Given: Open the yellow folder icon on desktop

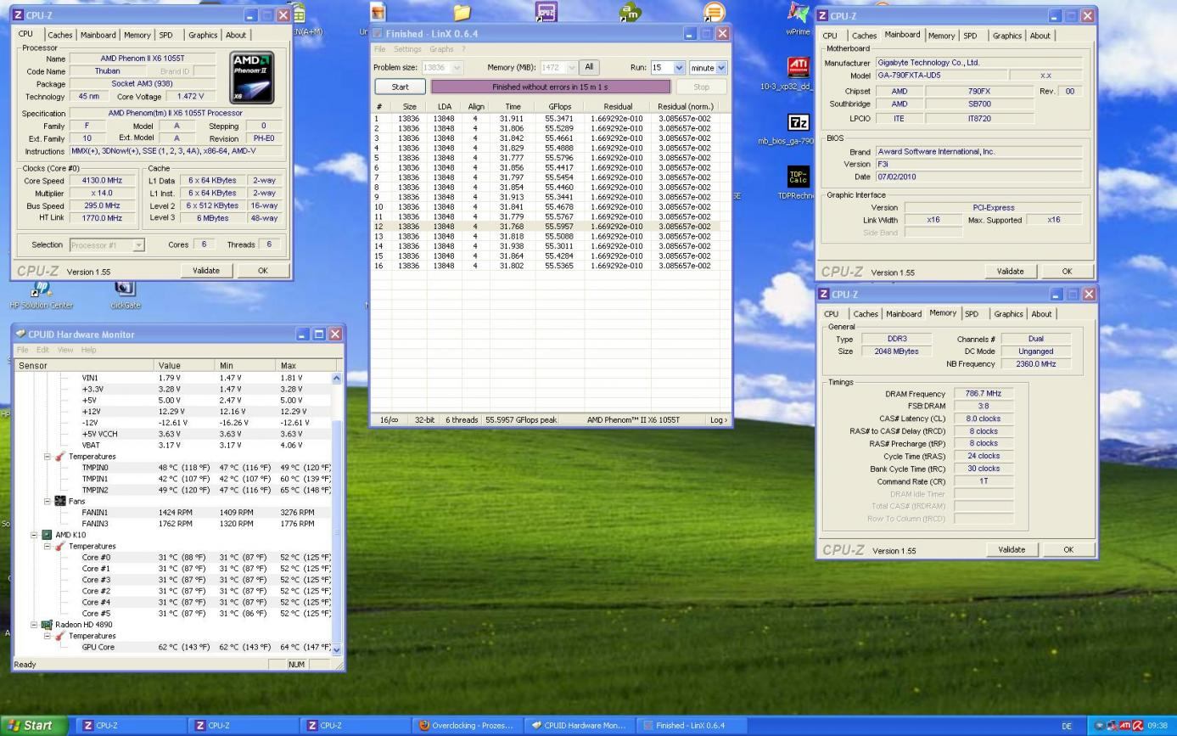Looking at the screenshot, I should 462,13.
